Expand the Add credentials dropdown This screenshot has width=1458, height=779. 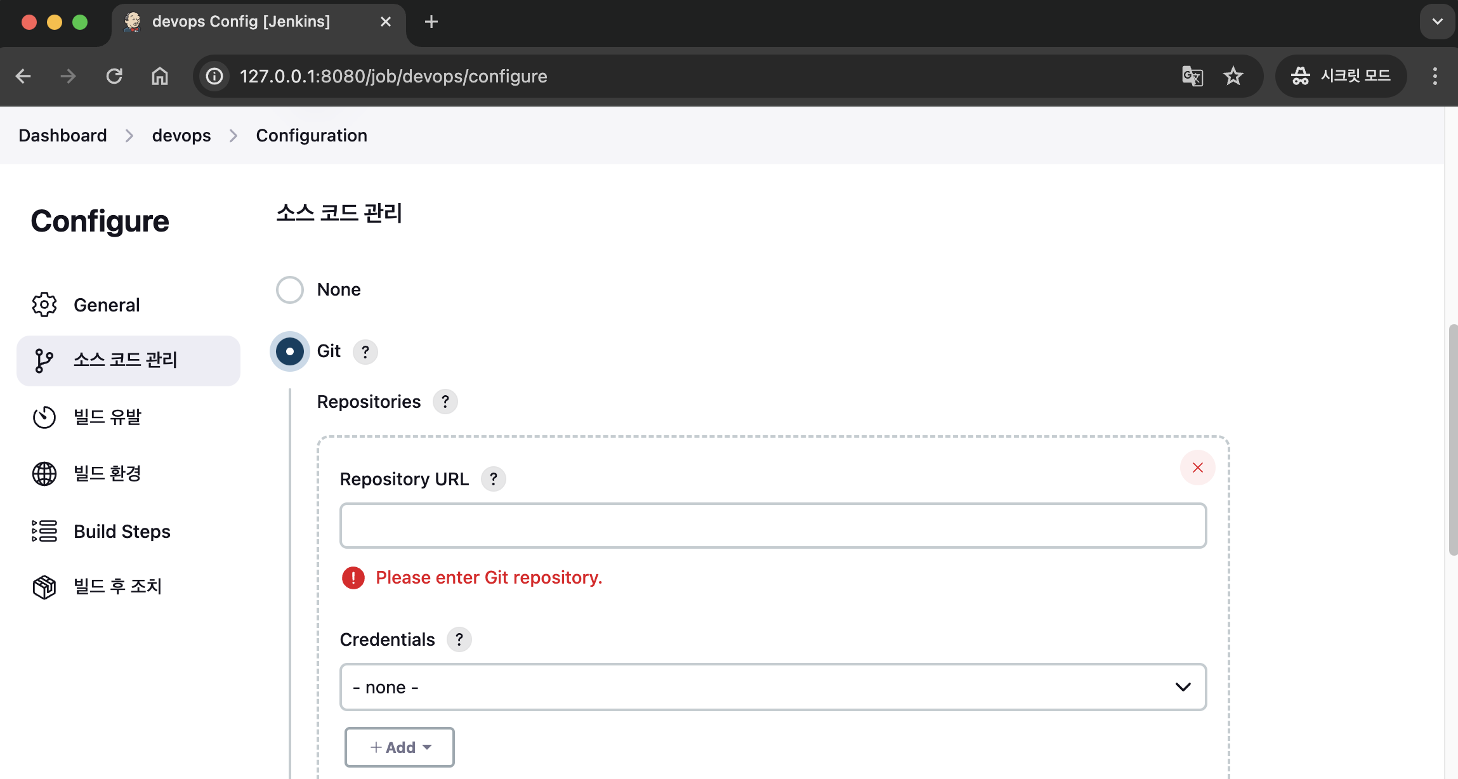(x=399, y=747)
